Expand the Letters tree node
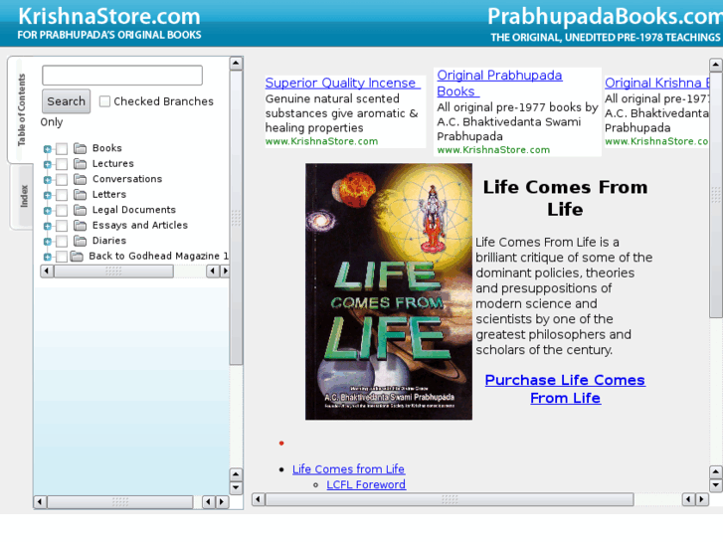Screen dimensions: 723x542 pos(47,195)
